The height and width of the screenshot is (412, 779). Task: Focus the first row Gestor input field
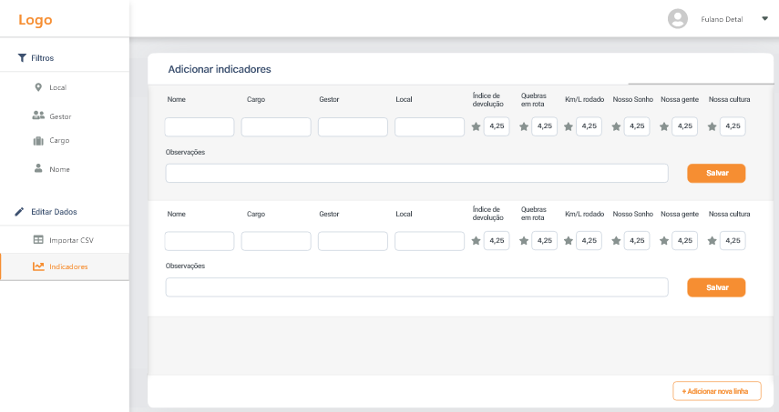pos(353,127)
